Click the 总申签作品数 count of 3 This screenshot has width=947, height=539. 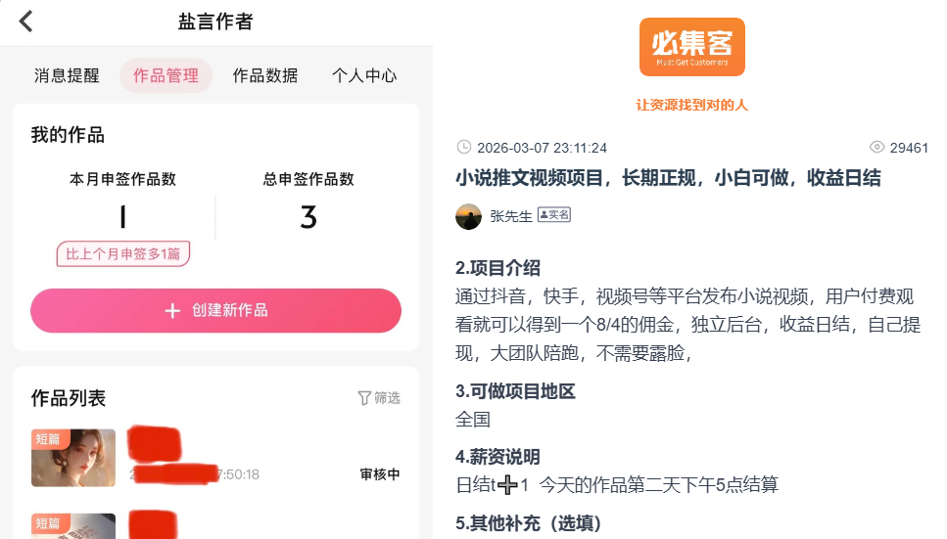coord(308,217)
